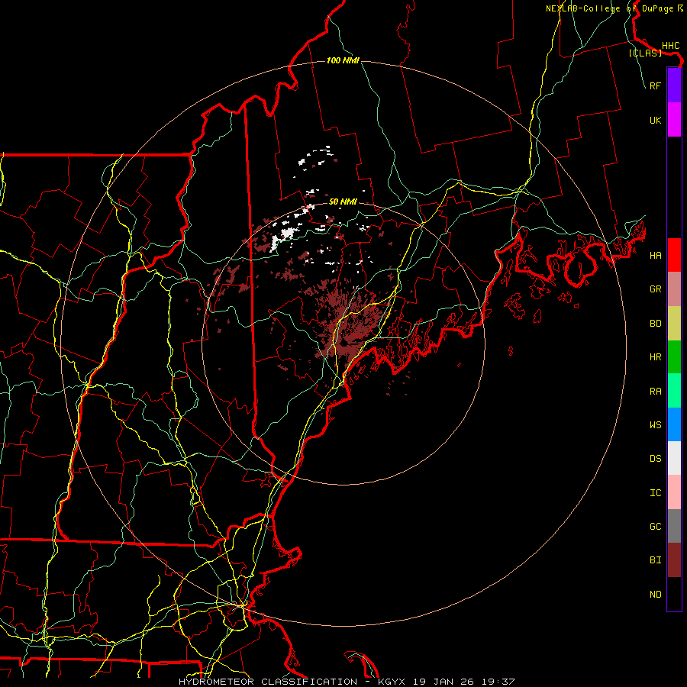Click the ND legend label
687x687 pixels.
(655, 595)
